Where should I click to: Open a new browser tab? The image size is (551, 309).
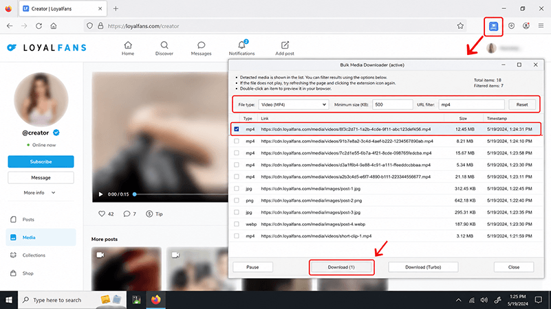[116, 9]
